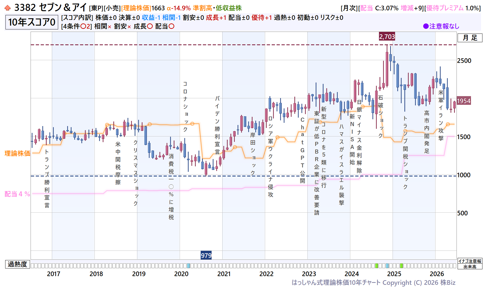Click the 2017 year axis label
The height and width of the screenshot is (287, 486).
[54, 274]
